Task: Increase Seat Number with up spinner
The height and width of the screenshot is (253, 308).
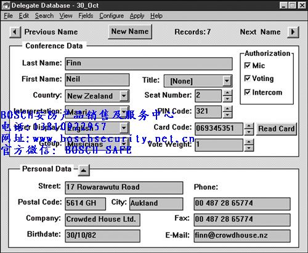Action: [x=227, y=93]
